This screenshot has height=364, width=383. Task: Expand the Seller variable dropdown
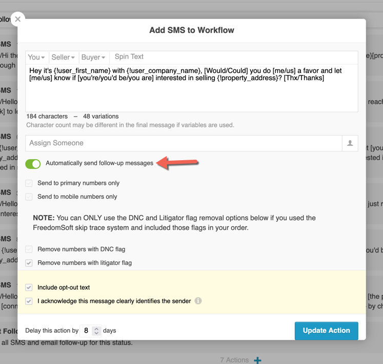click(63, 58)
